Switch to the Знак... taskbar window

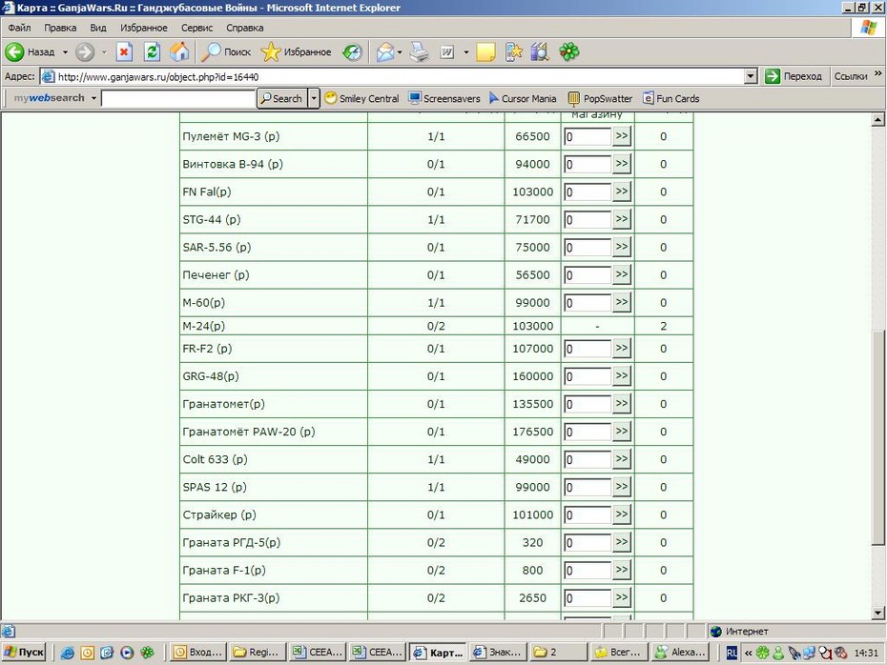[499, 652]
